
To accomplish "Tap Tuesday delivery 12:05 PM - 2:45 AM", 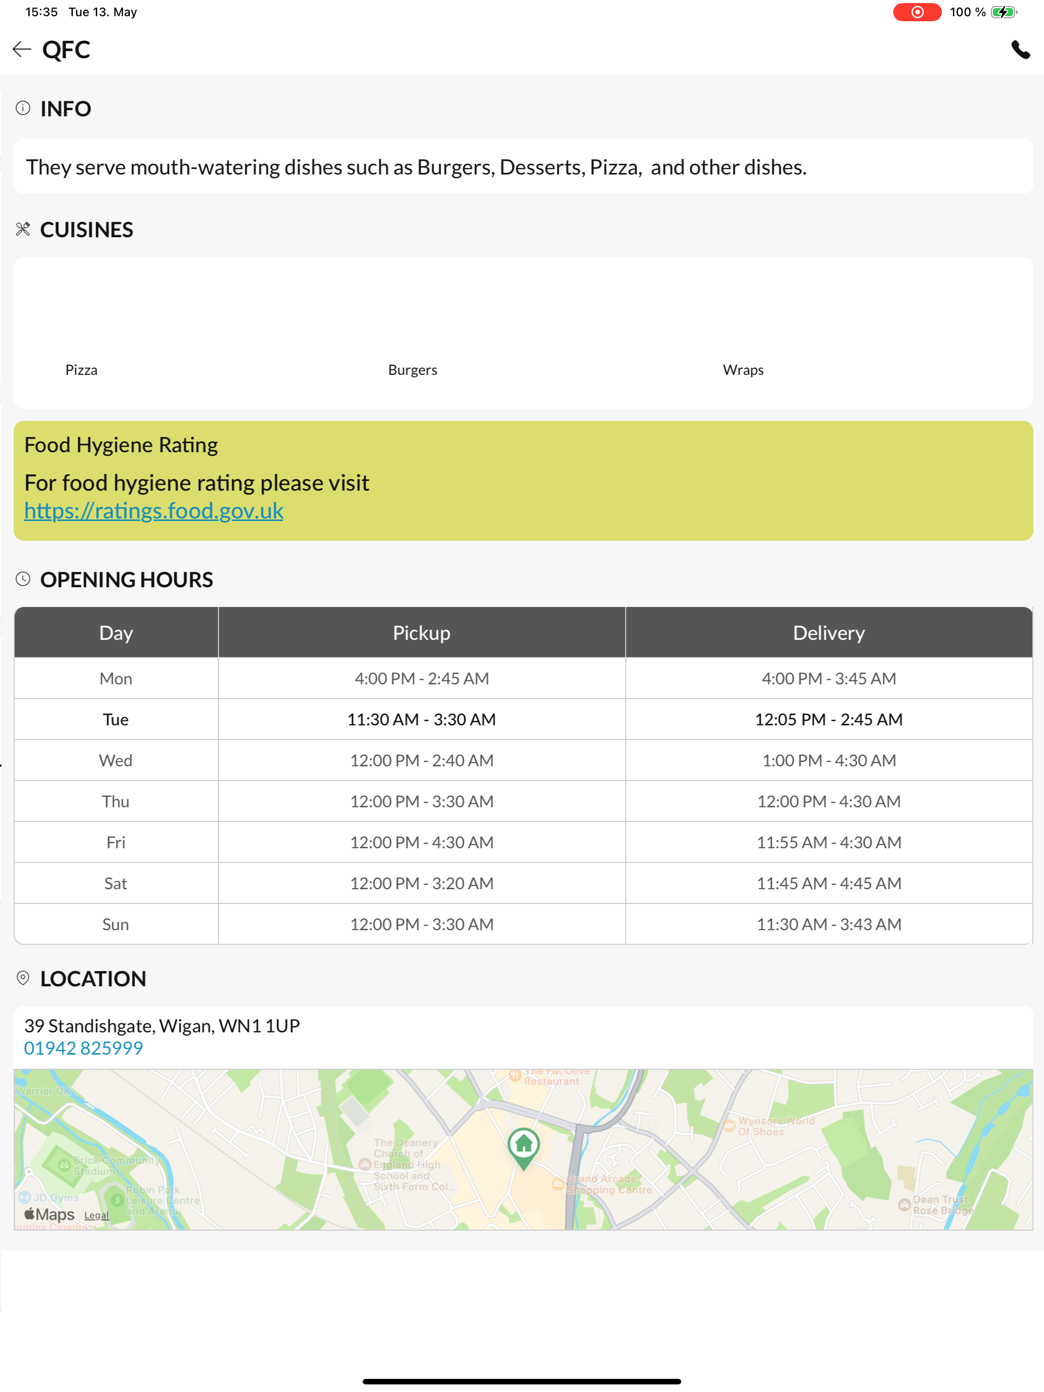I will (x=829, y=719).
